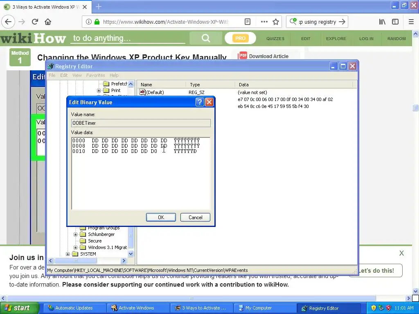
Task: Click the PDF Download Article icon
Action: click(x=243, y=56)
